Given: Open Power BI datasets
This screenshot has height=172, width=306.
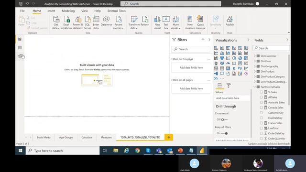Looking at the screenshot, I should click(77, 22).
